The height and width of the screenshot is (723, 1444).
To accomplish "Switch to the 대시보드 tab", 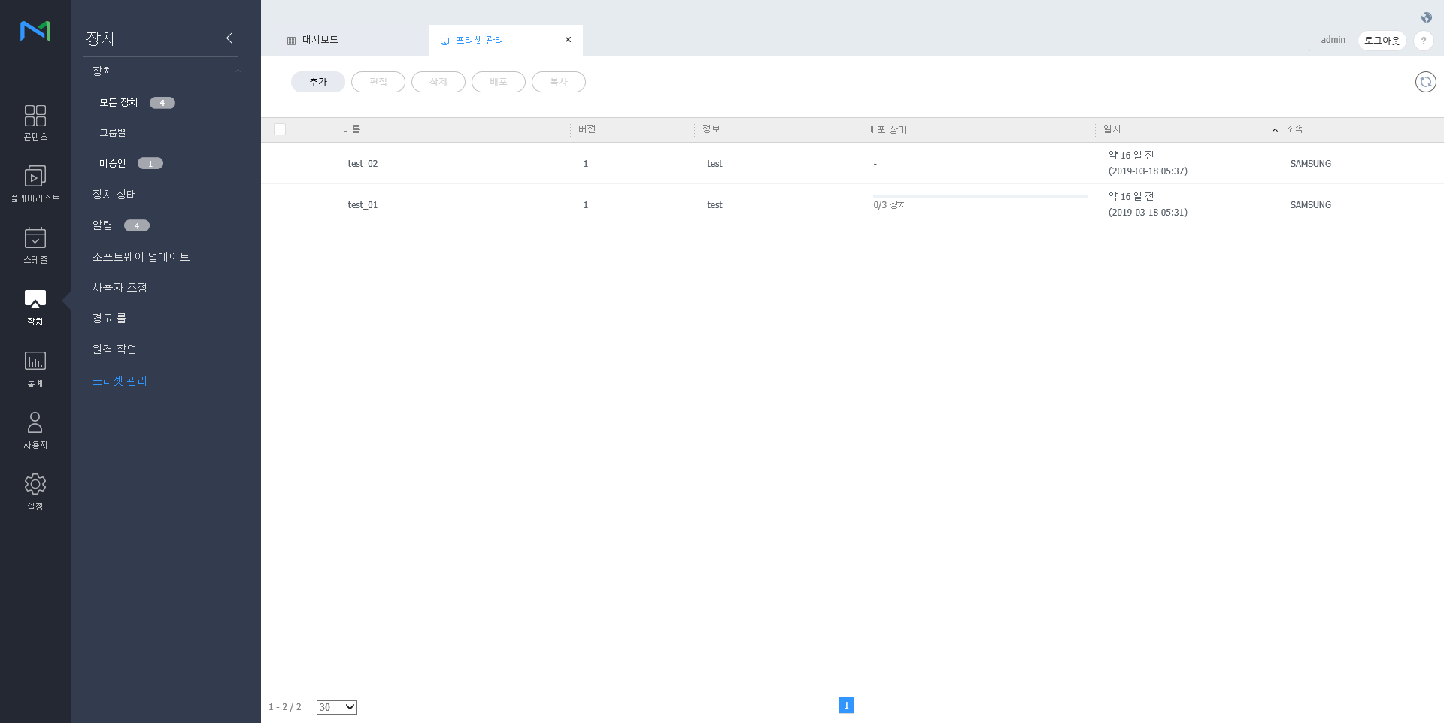I will (320, 40).
